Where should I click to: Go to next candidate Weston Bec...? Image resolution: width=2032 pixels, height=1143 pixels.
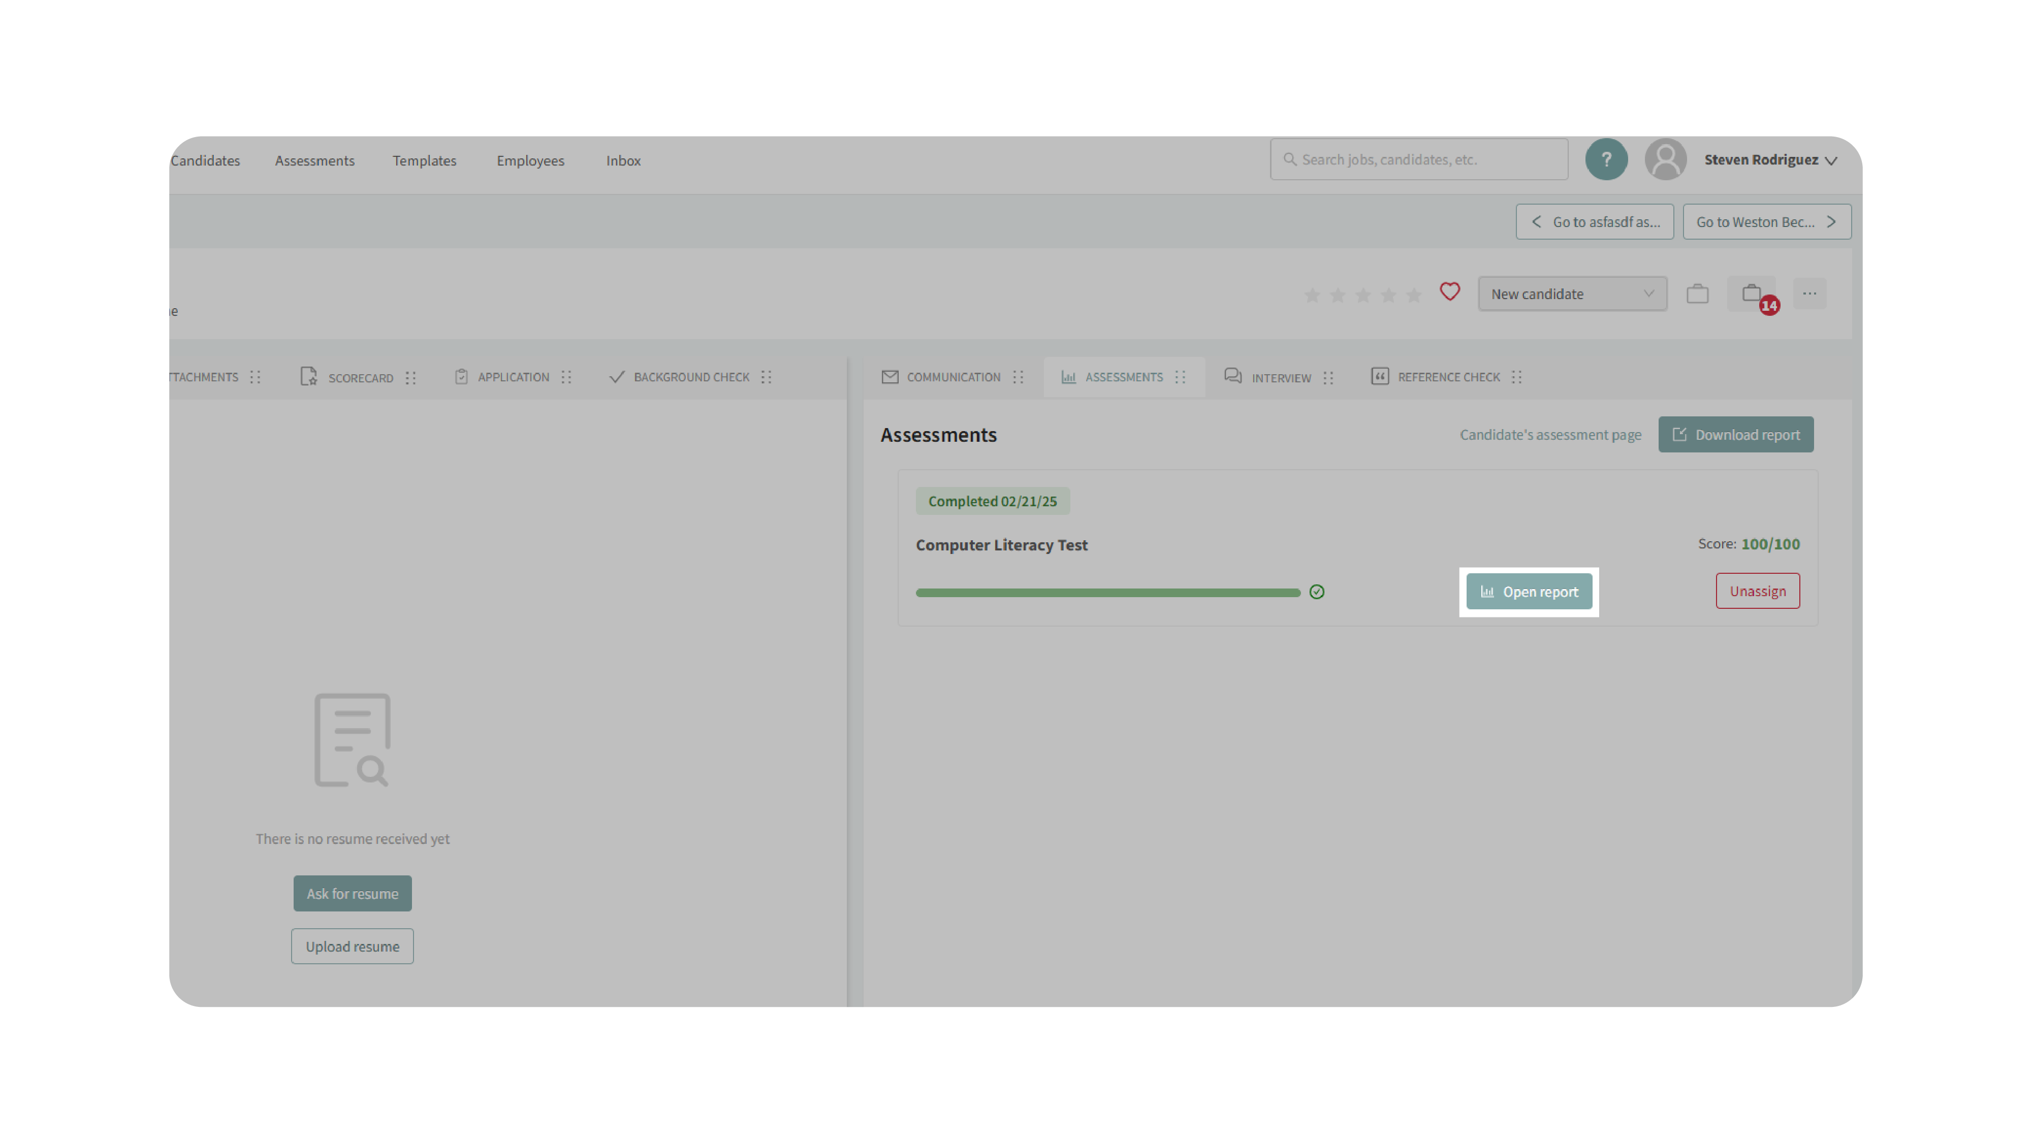click(1766, 221)
